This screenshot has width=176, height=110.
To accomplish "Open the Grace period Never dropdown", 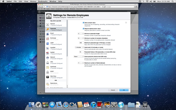I will [79, 57].
